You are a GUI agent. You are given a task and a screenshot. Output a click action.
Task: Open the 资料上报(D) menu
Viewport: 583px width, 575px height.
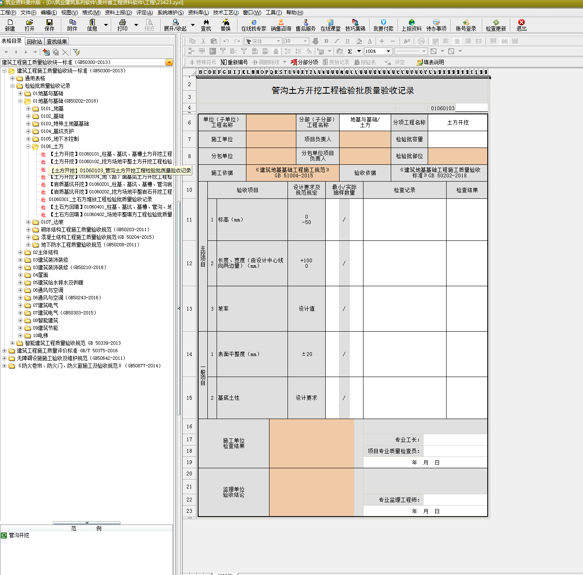118,13
